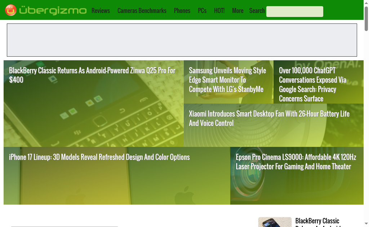Click the Ubergizmo smiley logo icon
Image resolution: width=369 pixels, height=227 pixels.
11,10
